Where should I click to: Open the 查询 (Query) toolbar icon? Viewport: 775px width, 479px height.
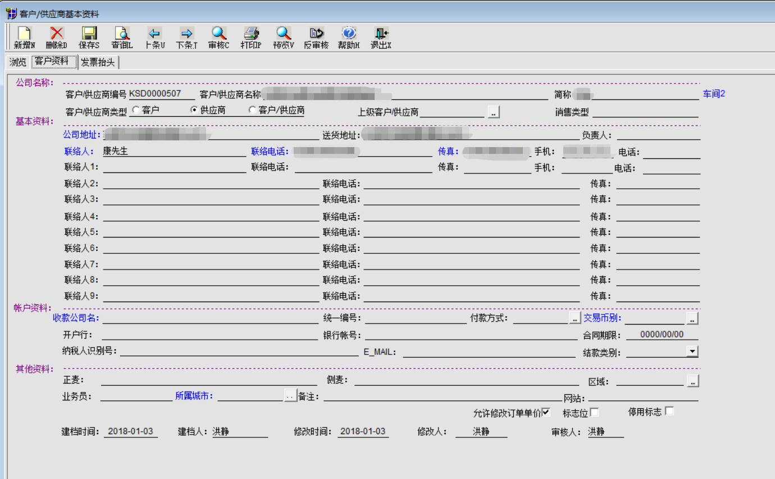pyautogui.click(x=122, y=34)
